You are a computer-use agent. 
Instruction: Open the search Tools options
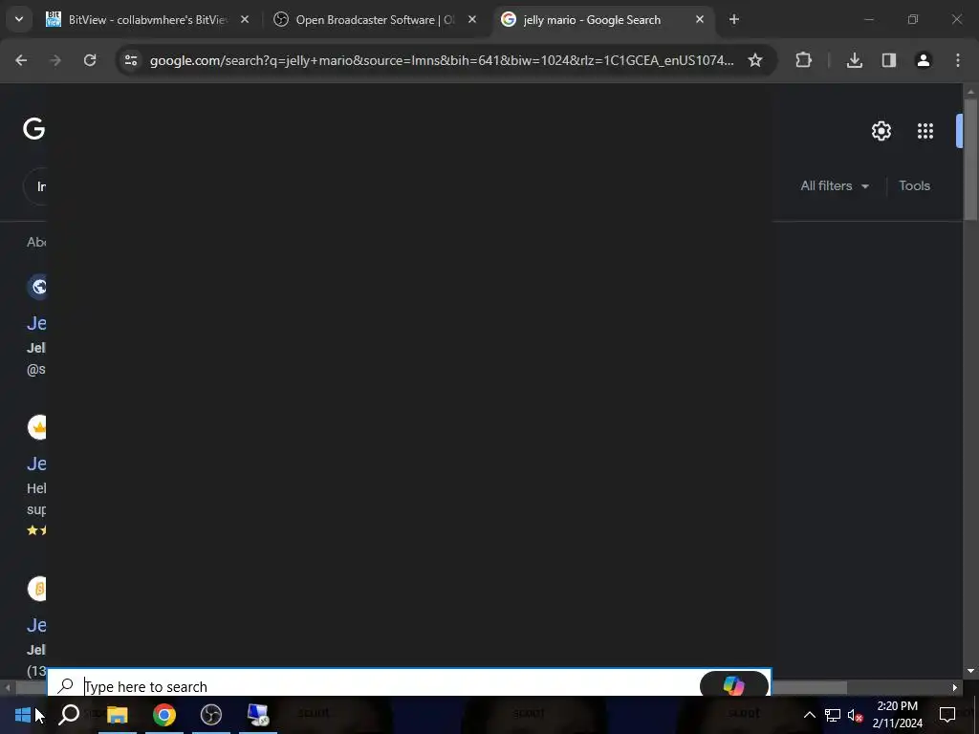tap(914, 186)
